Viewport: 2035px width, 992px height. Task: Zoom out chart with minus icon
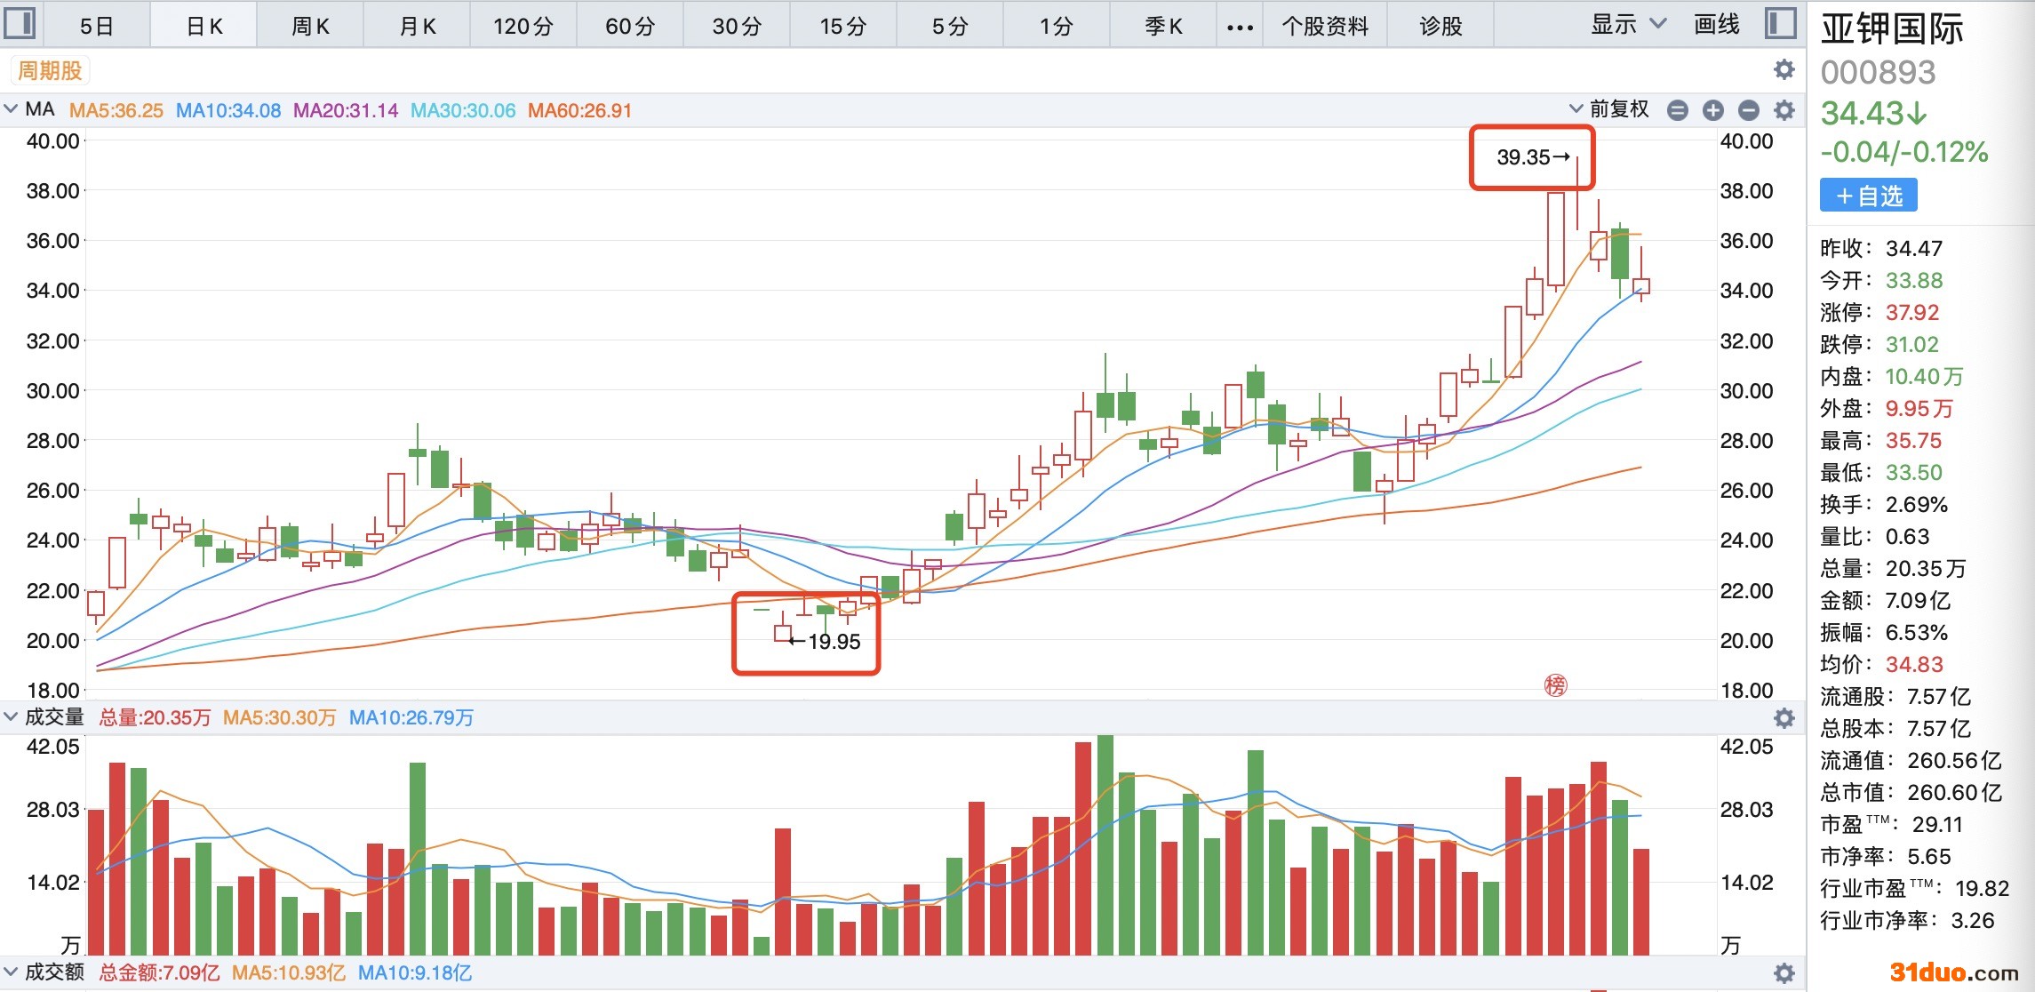[1748, 110]
